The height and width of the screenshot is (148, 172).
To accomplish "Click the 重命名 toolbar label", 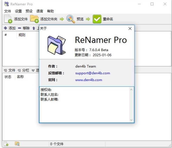I will pos(108,19).
